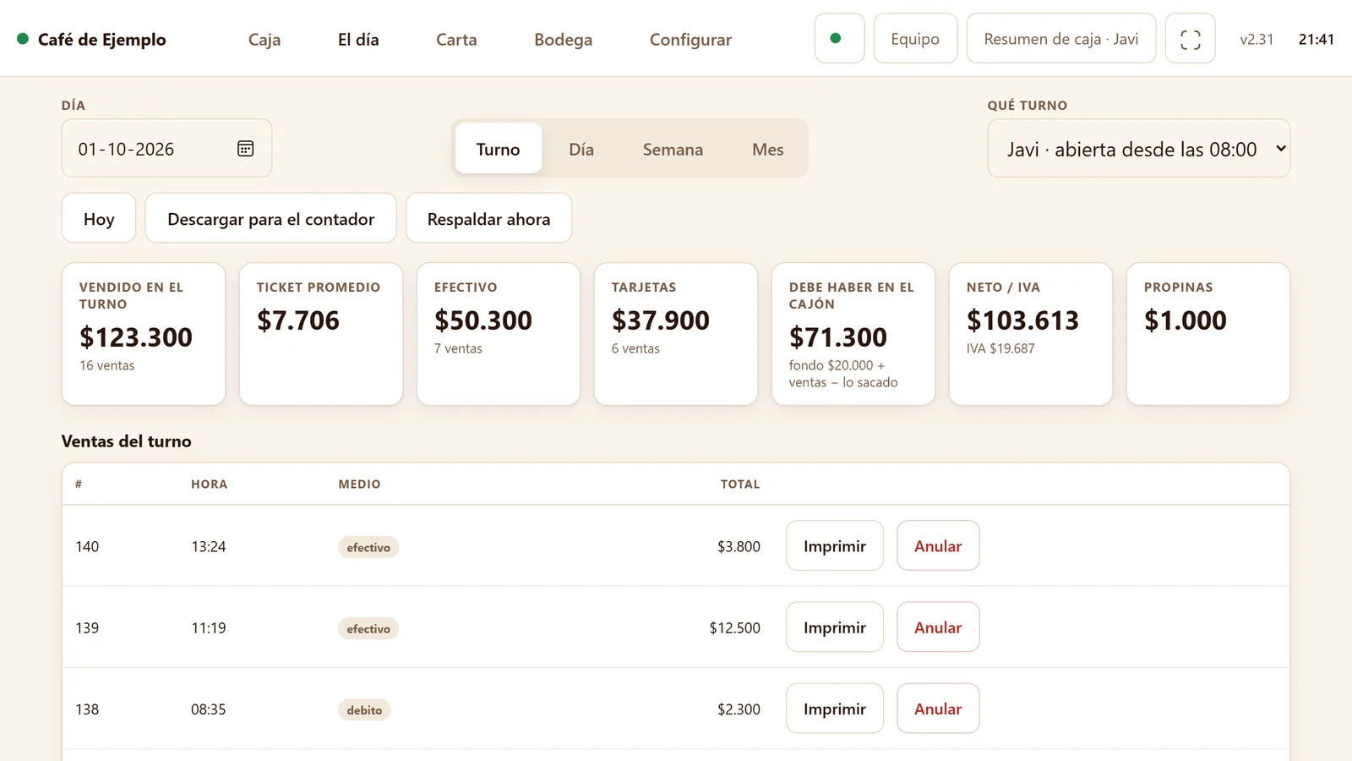
Task: Click the v2.31 version label
Action: 1257,39
